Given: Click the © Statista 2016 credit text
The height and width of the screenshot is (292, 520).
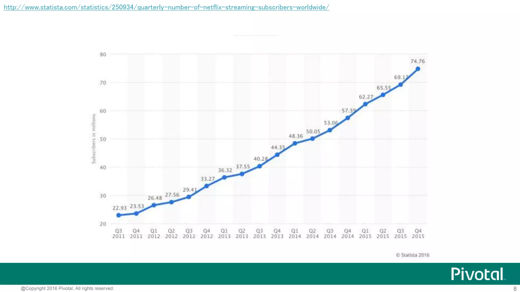Looking at the screenshot, I should pyautogui.click(x=413, y=255).
